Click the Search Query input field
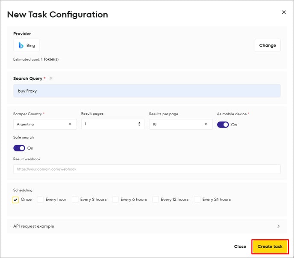This screenshot has height=258, width=294. tap(147, 91)
